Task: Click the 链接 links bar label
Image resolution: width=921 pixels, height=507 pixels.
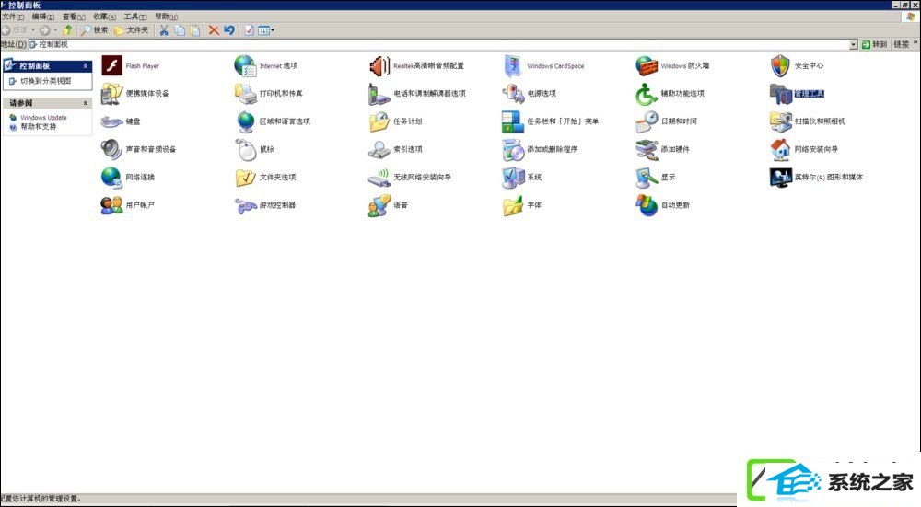Action: tap(901, 44)
